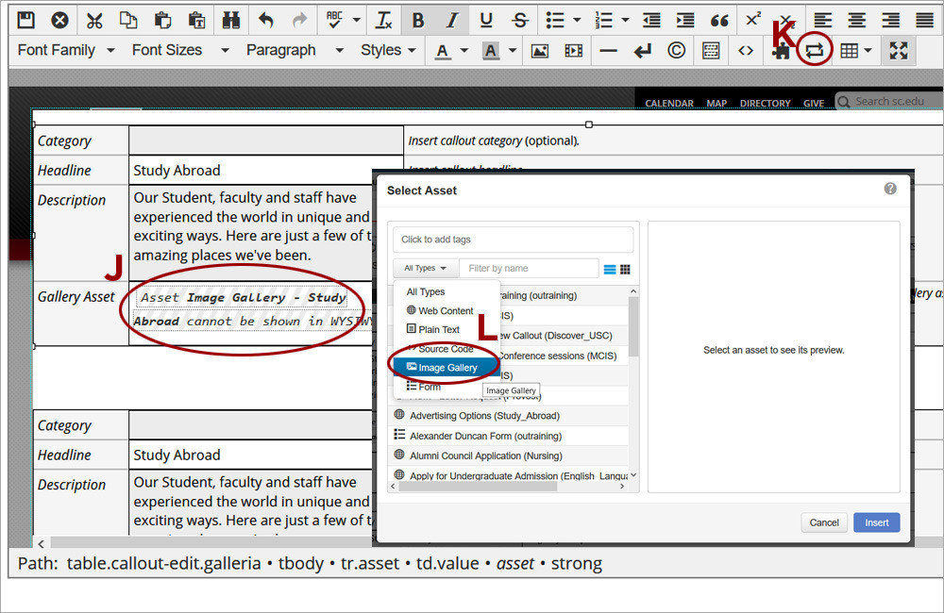This screenshot has width=944, height=613.
Task: Click the Undo arrow icon
Action: 265,21
